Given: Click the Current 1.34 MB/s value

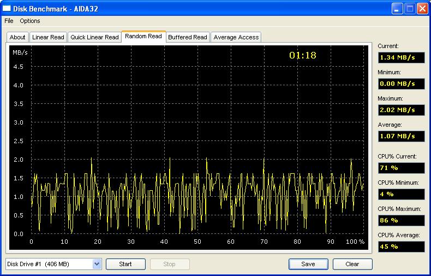Looking at the screenshot, I should (402, 57).
